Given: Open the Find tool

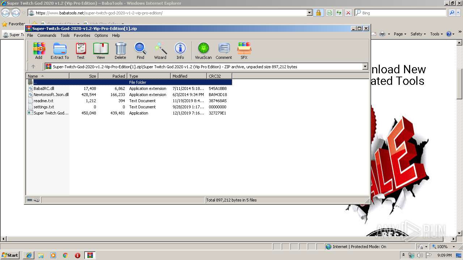Looking at the screenshot, I should [x=140, y=51].
